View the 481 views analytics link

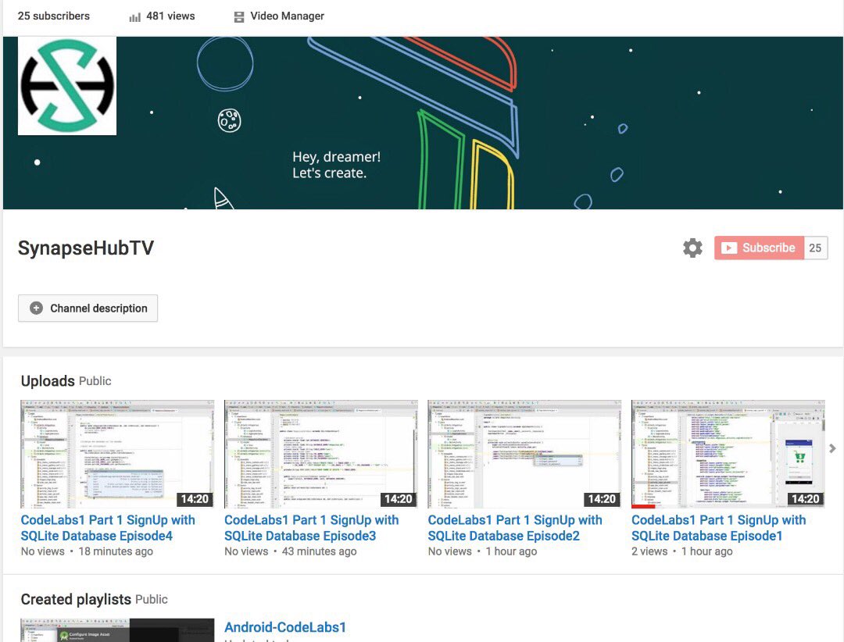coord(170,16)
